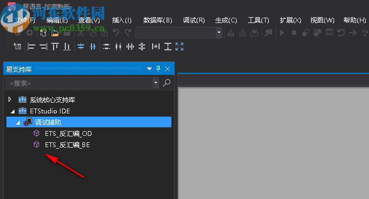Collapse the 调试辅助 tree node

[x=18, y=123]
